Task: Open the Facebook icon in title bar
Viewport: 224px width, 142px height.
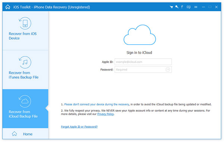Action: (x=182, y=7)
